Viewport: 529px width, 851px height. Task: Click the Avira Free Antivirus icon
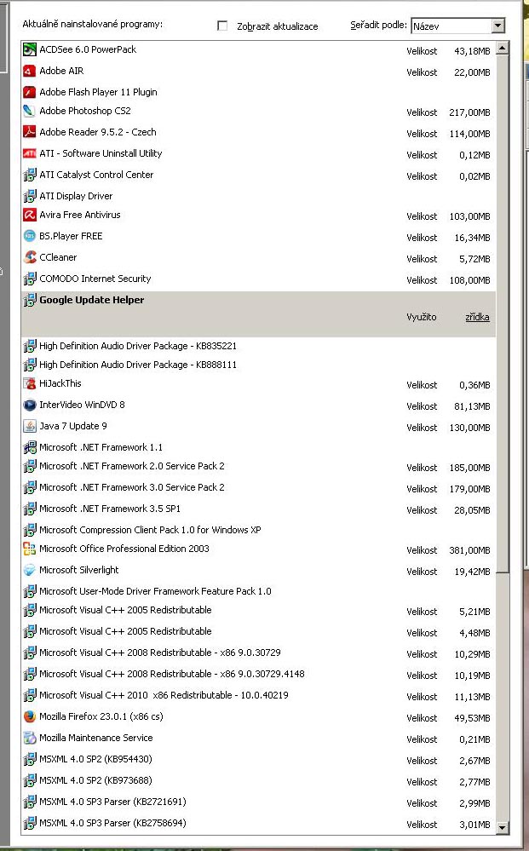tap(29, 215)
